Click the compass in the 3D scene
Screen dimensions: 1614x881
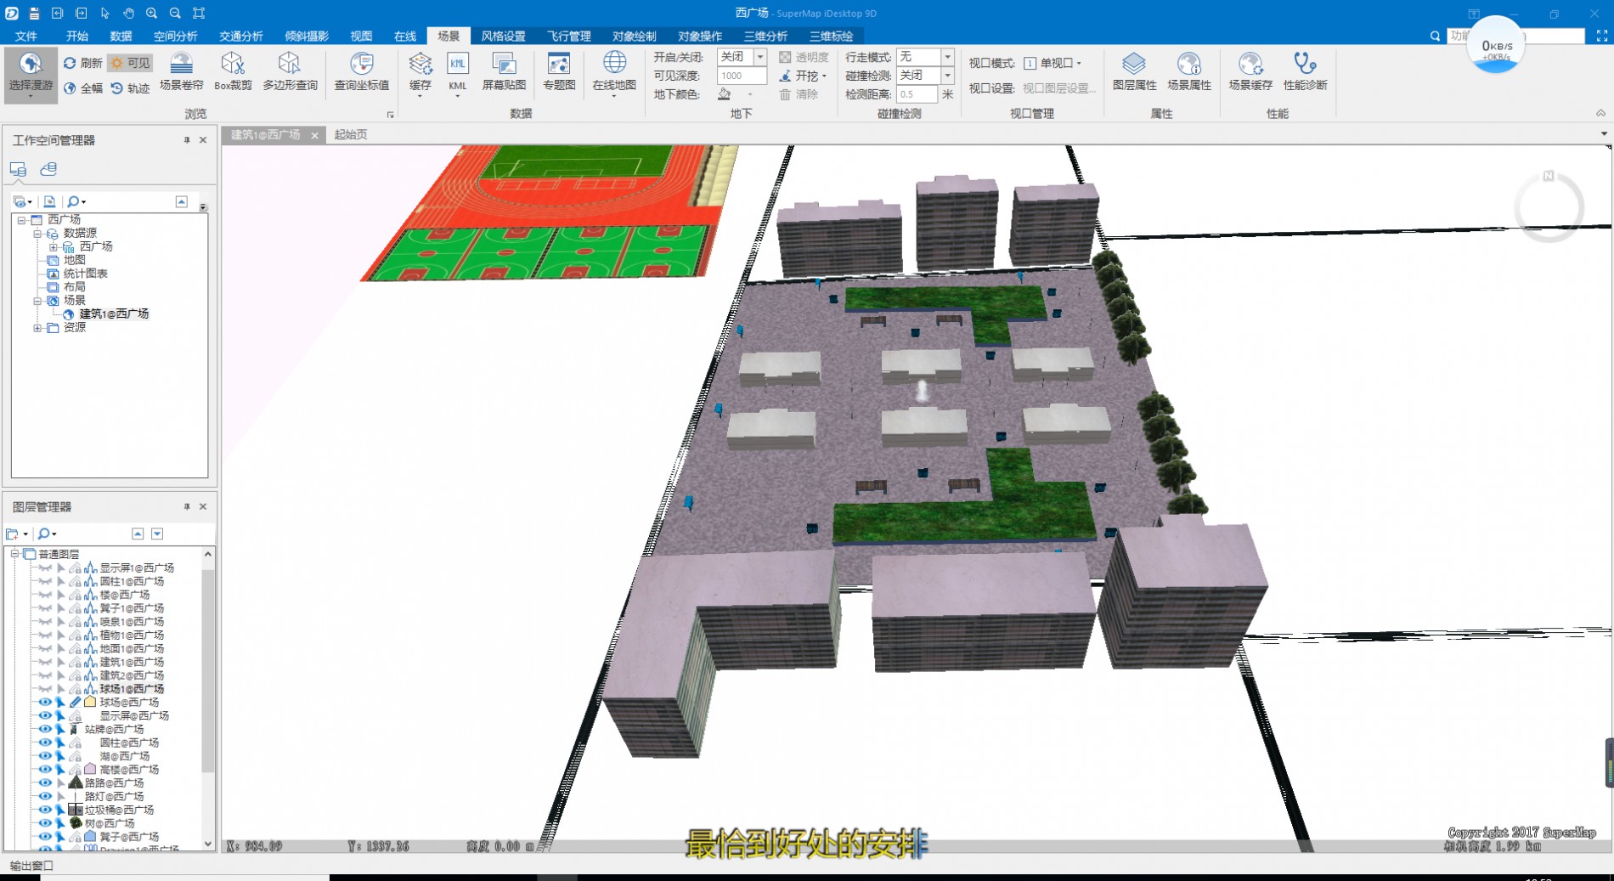pos(1549,206)
